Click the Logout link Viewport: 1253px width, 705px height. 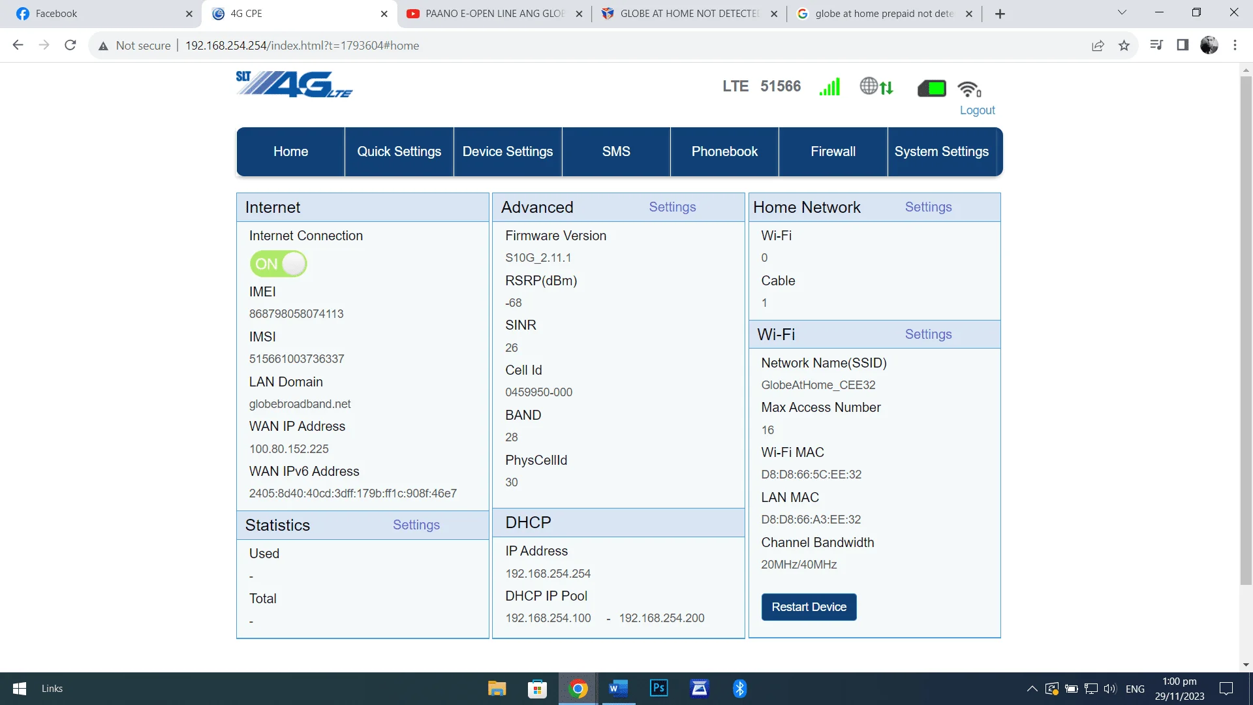click(977, 110)
